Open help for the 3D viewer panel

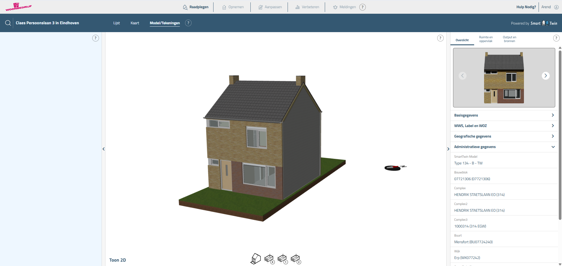[x=440, y=38]
